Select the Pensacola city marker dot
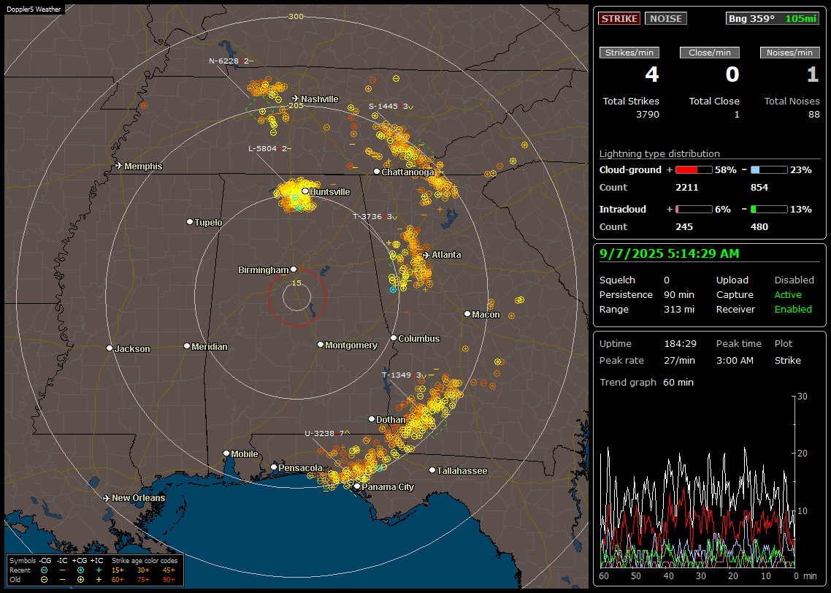Viewport: 831px width, 593px height. point(274,467)
